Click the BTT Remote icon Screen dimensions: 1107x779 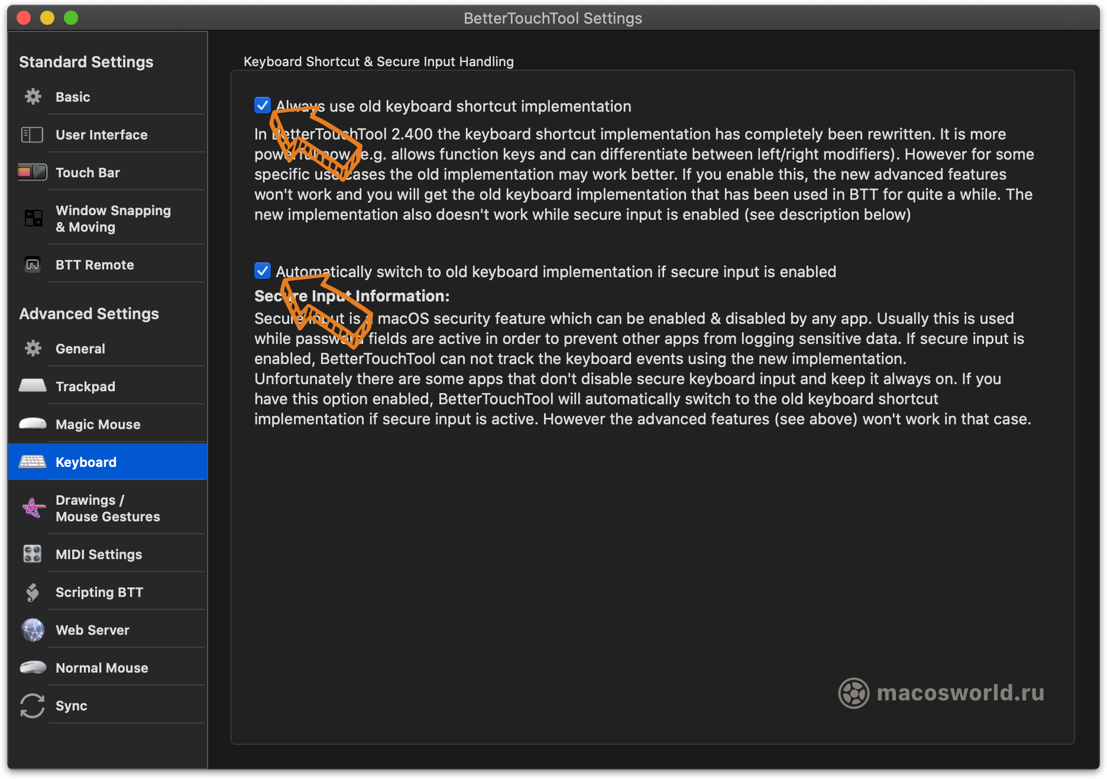pyautogui.click(x=33, y=264)
